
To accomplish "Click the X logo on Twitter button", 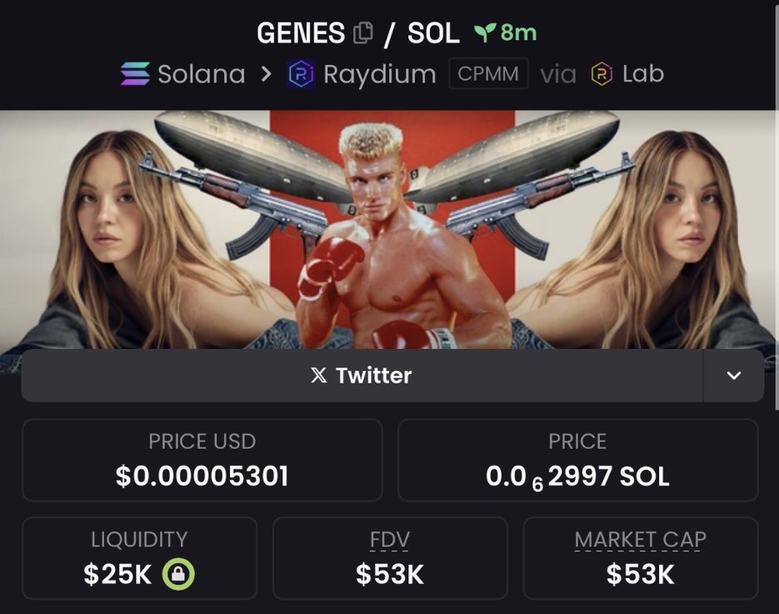I will coord(318,375).
